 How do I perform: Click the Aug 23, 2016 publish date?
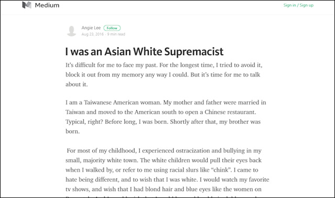93,34
